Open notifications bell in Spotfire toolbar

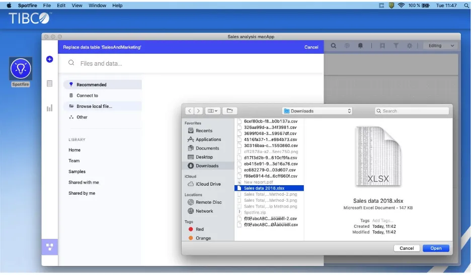pos(360,46)
